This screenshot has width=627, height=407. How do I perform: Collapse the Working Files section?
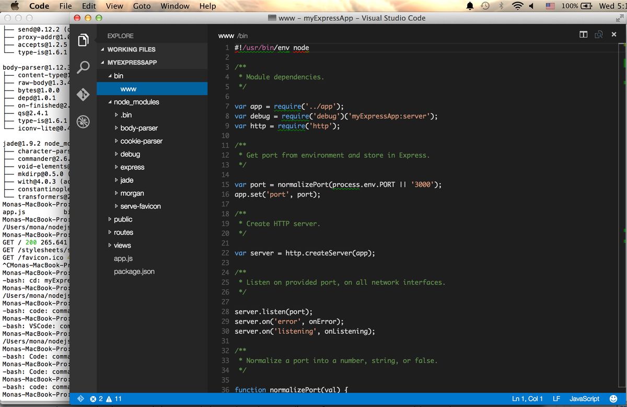point(131,50)
